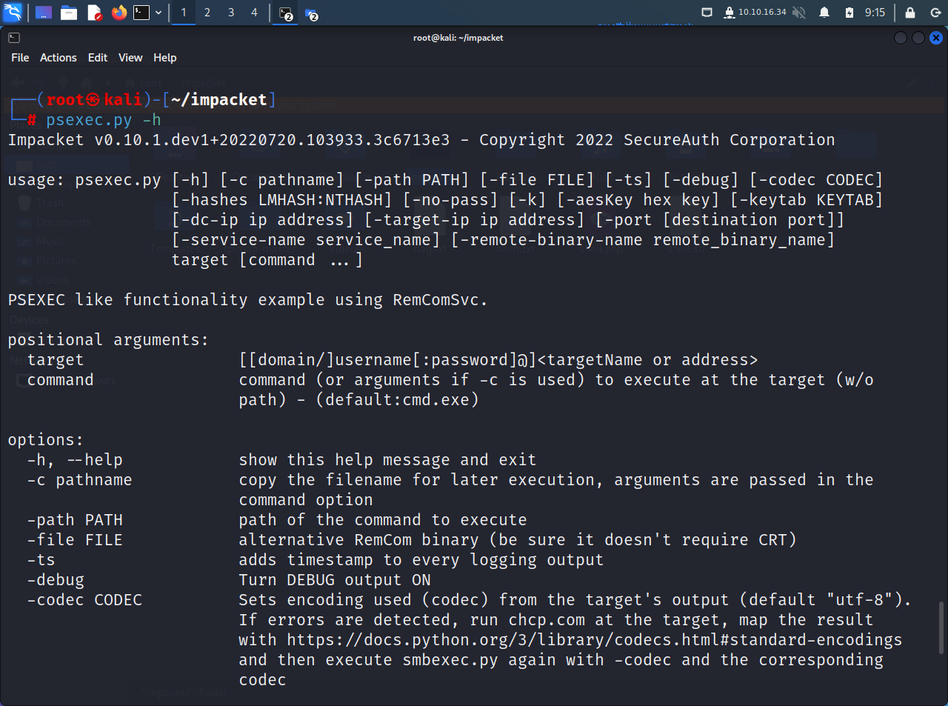Toggle the muted volume icon

point(799,13)
